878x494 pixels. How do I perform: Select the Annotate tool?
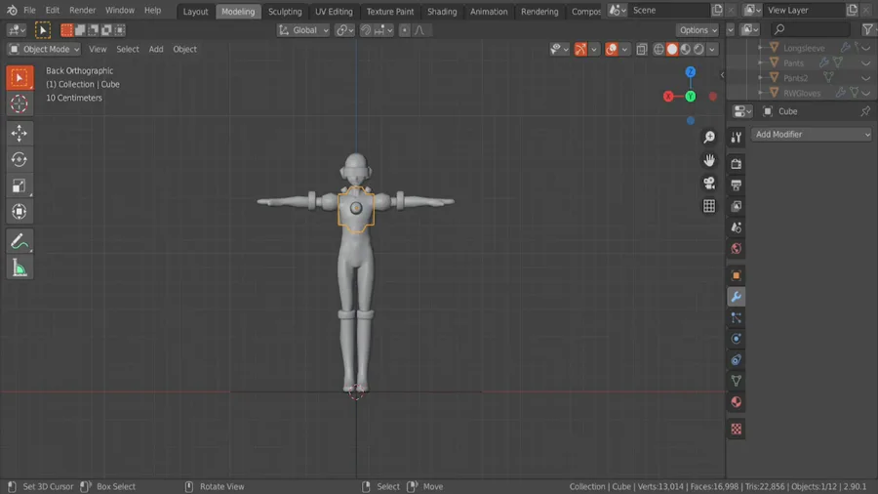[20, 241]
